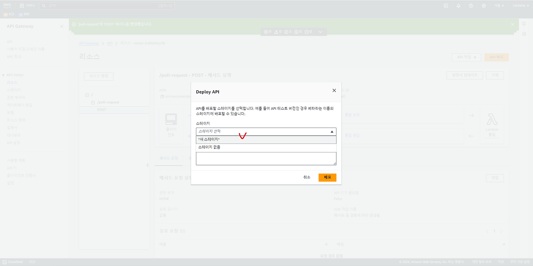Open 'VPC 링크' in the sidebar
This screenshot has height=266, width=533.
(x=14, y=56)
